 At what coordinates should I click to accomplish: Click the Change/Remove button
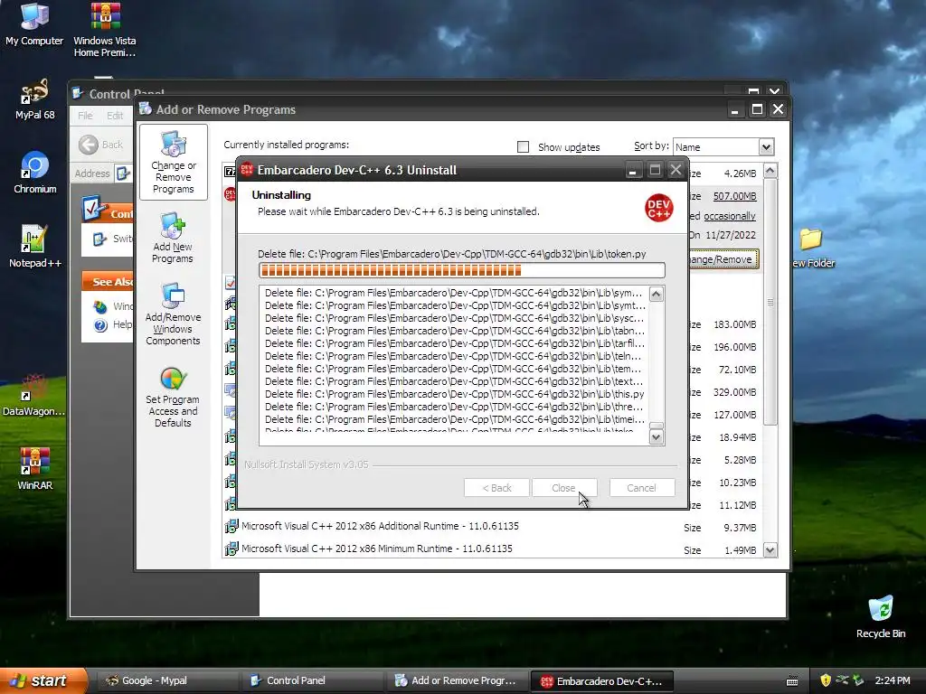[x=723, y=259]
